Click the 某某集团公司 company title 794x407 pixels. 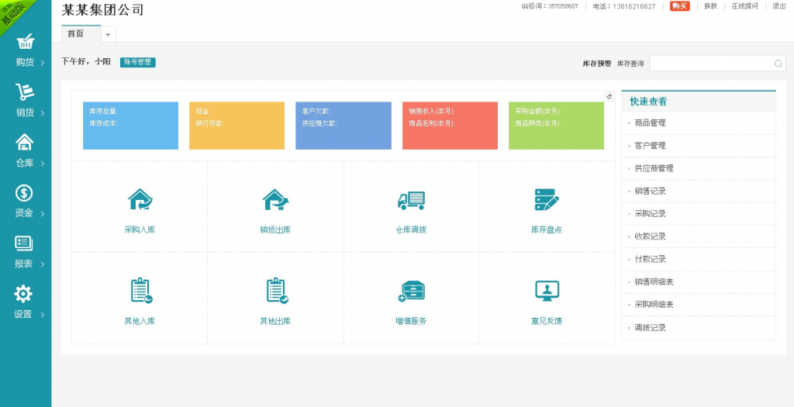tap(103, 9)
